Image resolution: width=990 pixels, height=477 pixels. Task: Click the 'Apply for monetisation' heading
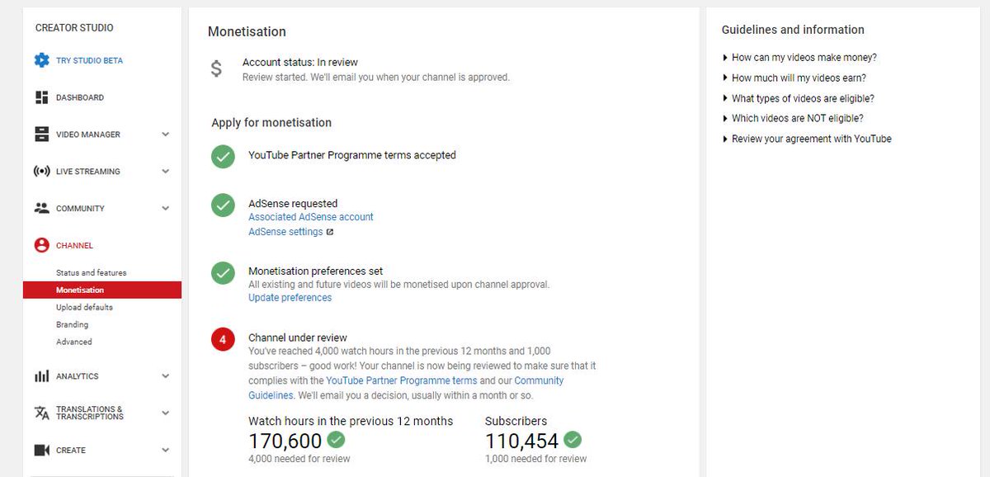(271, 123)
